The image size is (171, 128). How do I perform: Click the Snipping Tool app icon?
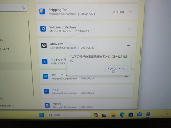[42, 11]
